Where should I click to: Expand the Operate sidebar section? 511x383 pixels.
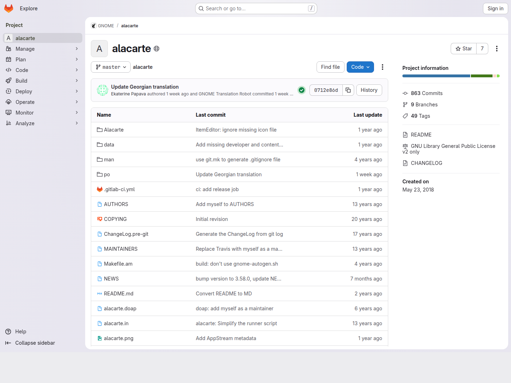pos(43,102)
